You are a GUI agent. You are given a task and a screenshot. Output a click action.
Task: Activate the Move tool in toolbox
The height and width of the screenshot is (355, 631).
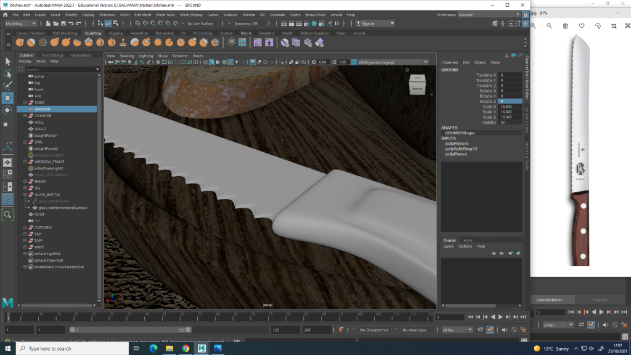(7, 98)
